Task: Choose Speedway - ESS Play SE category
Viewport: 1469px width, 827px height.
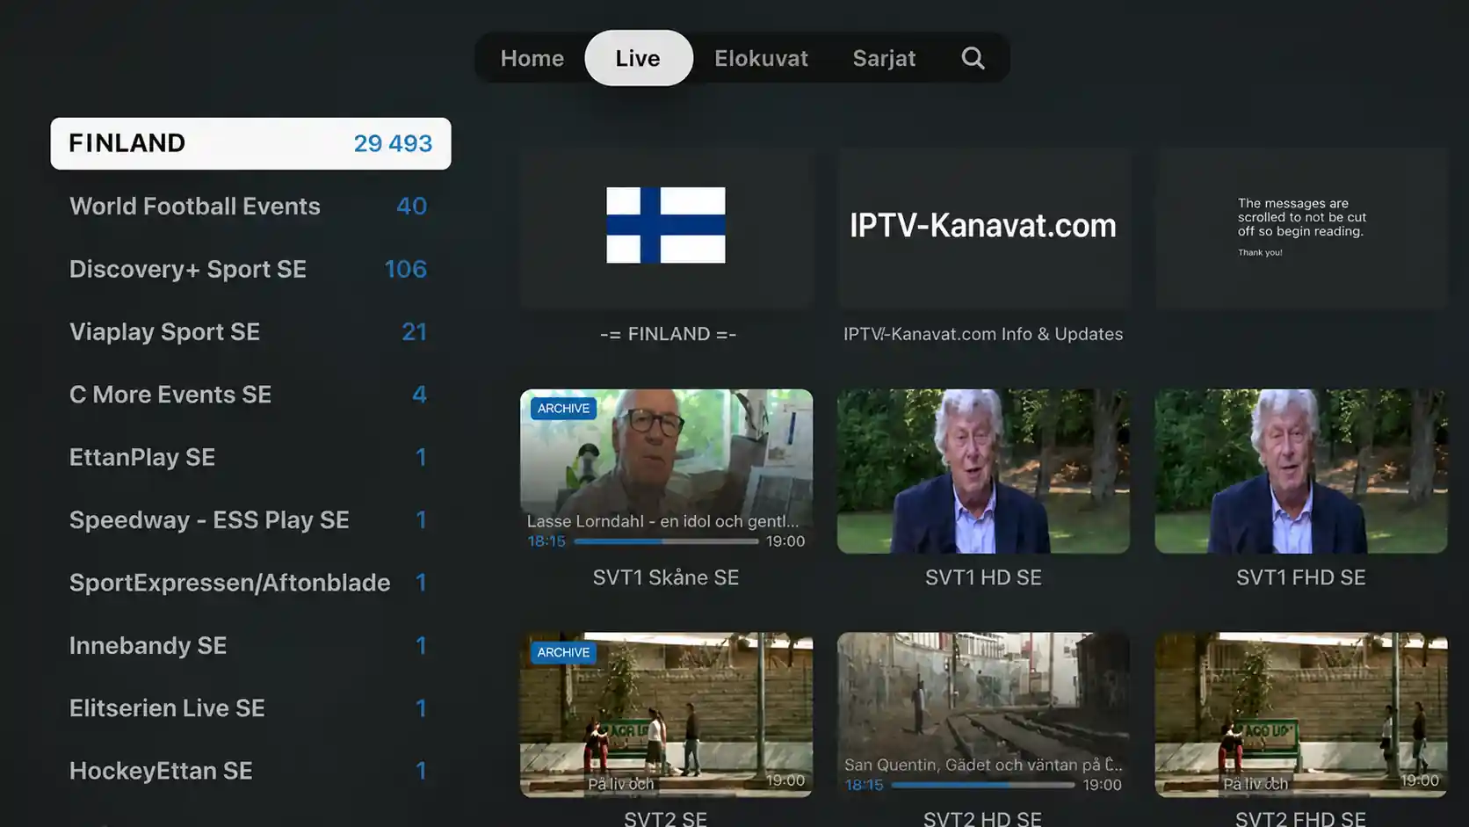Action: click(250, 520)
